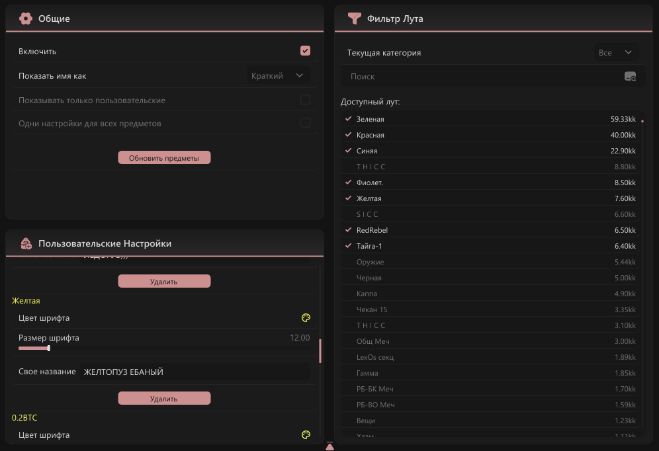Select the Черная loot item
This screenshot has width=659, height=451.
pos(490,278)
